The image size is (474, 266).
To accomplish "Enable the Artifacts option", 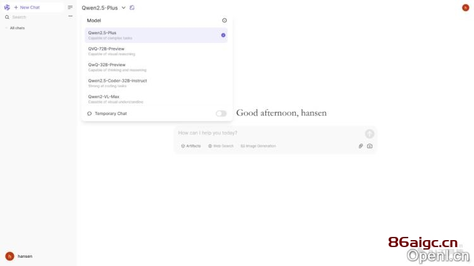I will [191, 146].
